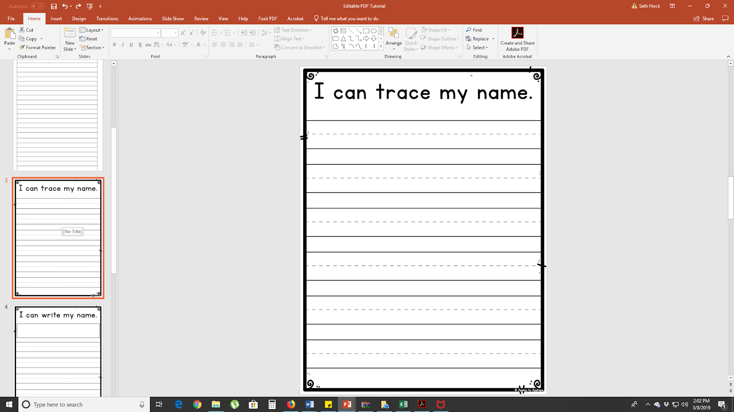The image size is (734, 412).
Task: Decrease the font size
Action: tap(191, 33)
